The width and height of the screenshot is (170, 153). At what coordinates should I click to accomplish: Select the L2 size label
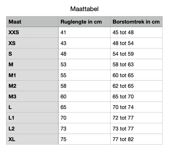tap(12, 129)
